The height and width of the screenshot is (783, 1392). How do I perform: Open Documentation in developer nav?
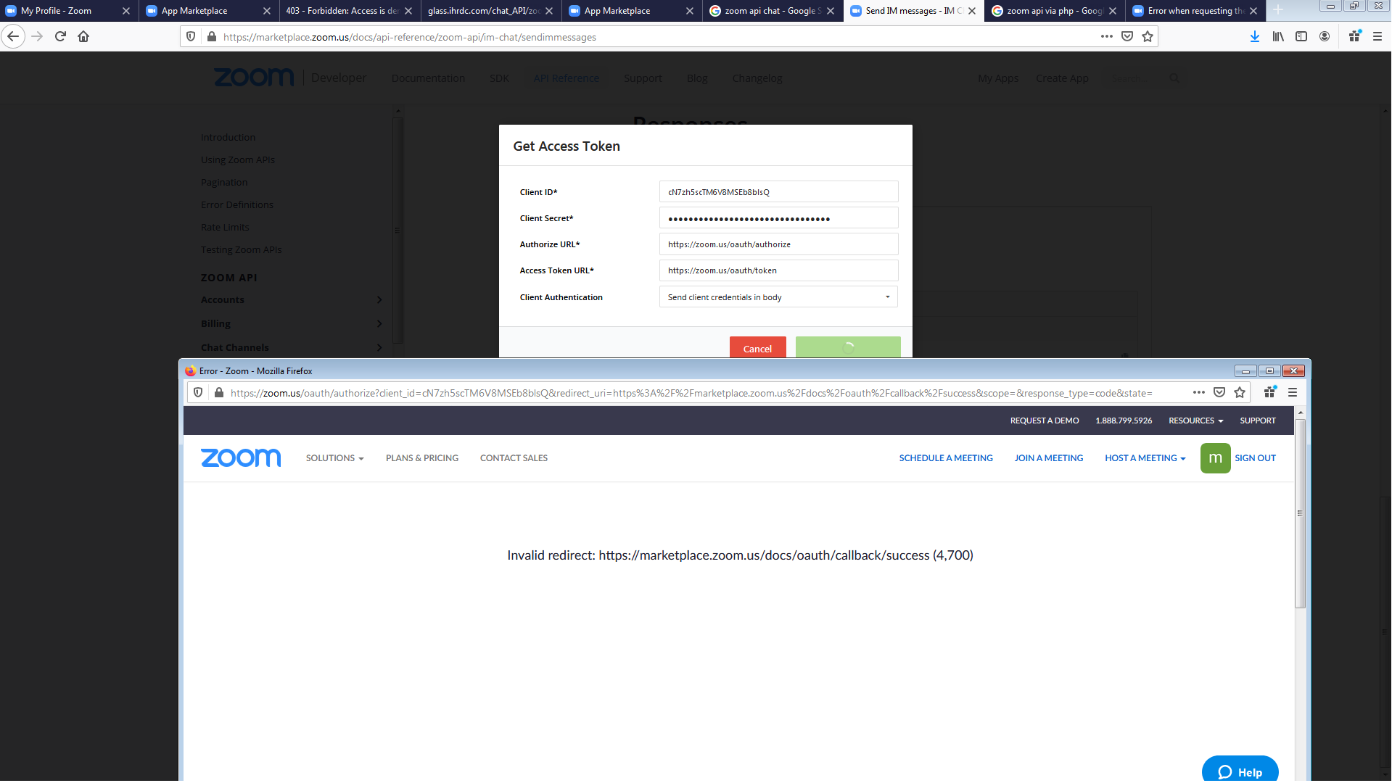click(x=428, y=78)
